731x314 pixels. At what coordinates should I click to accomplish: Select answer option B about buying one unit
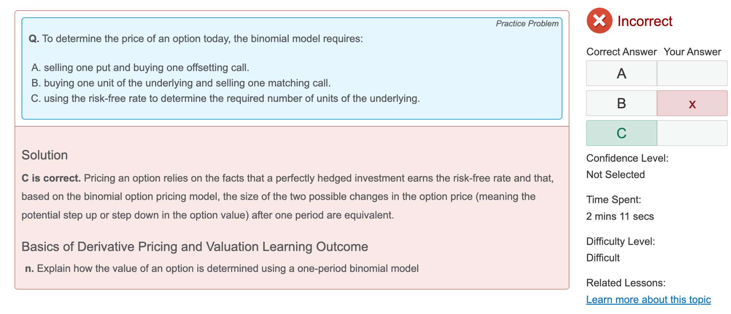click(181, 83)
